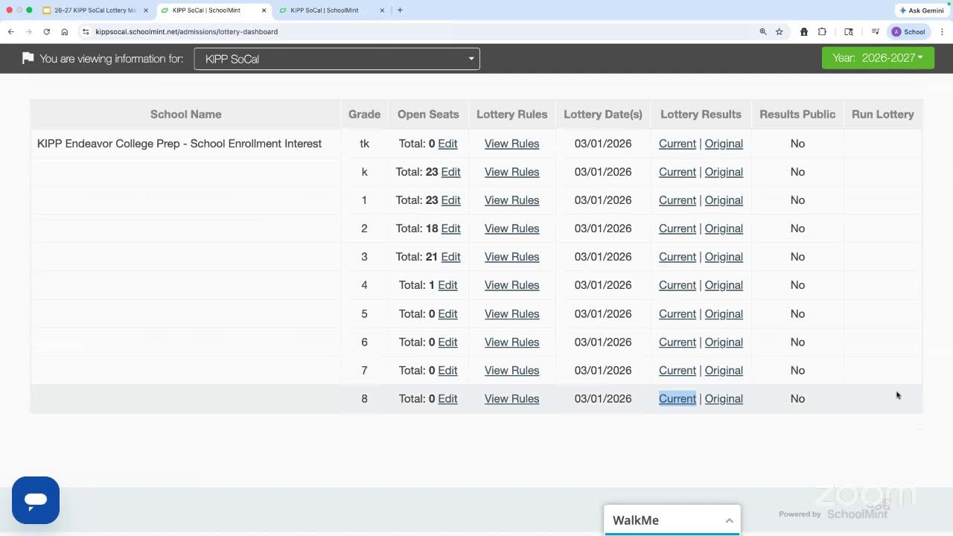Viewport: 953px width, 536px height.
Task: Open Current lottery results for grade 8
Action: coord(678,399)
